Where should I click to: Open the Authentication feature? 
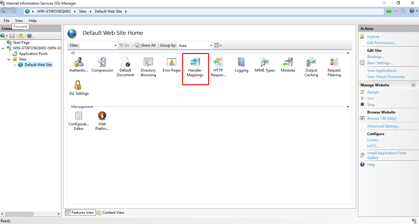pos(79,65)
